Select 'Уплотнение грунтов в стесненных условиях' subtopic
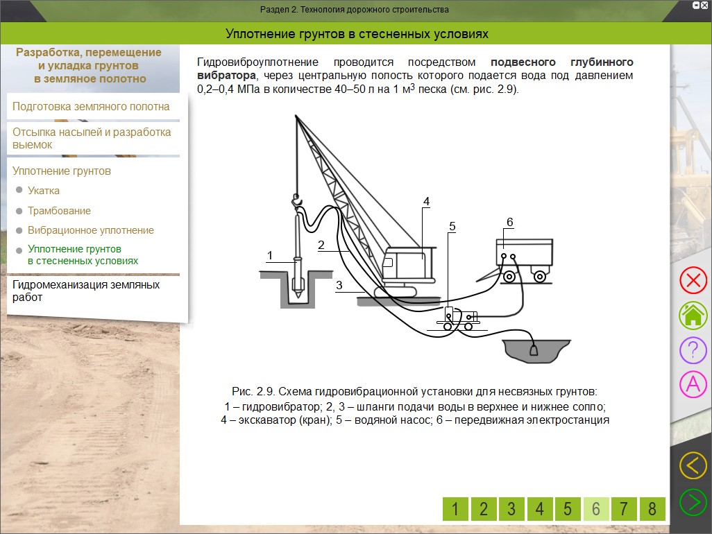Viewport: 712px width, 534px height. coord(82,255)
